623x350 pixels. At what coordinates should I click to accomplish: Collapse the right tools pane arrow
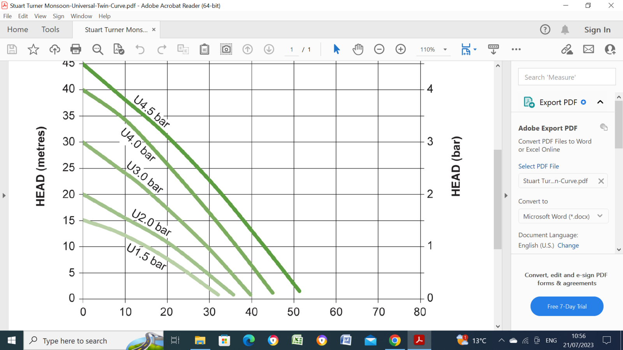(506, 196)
